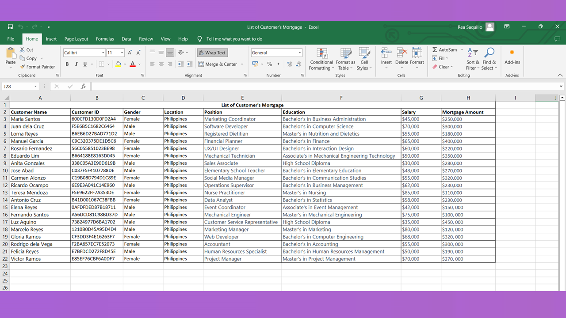Image resolution: width=566 pixels, height=318 pixels.
Task: Open the Formulas ribbon tab
Action: point(105,39)
